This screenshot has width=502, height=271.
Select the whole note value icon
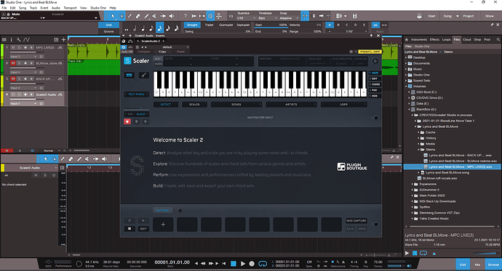(x=127, y=29)
